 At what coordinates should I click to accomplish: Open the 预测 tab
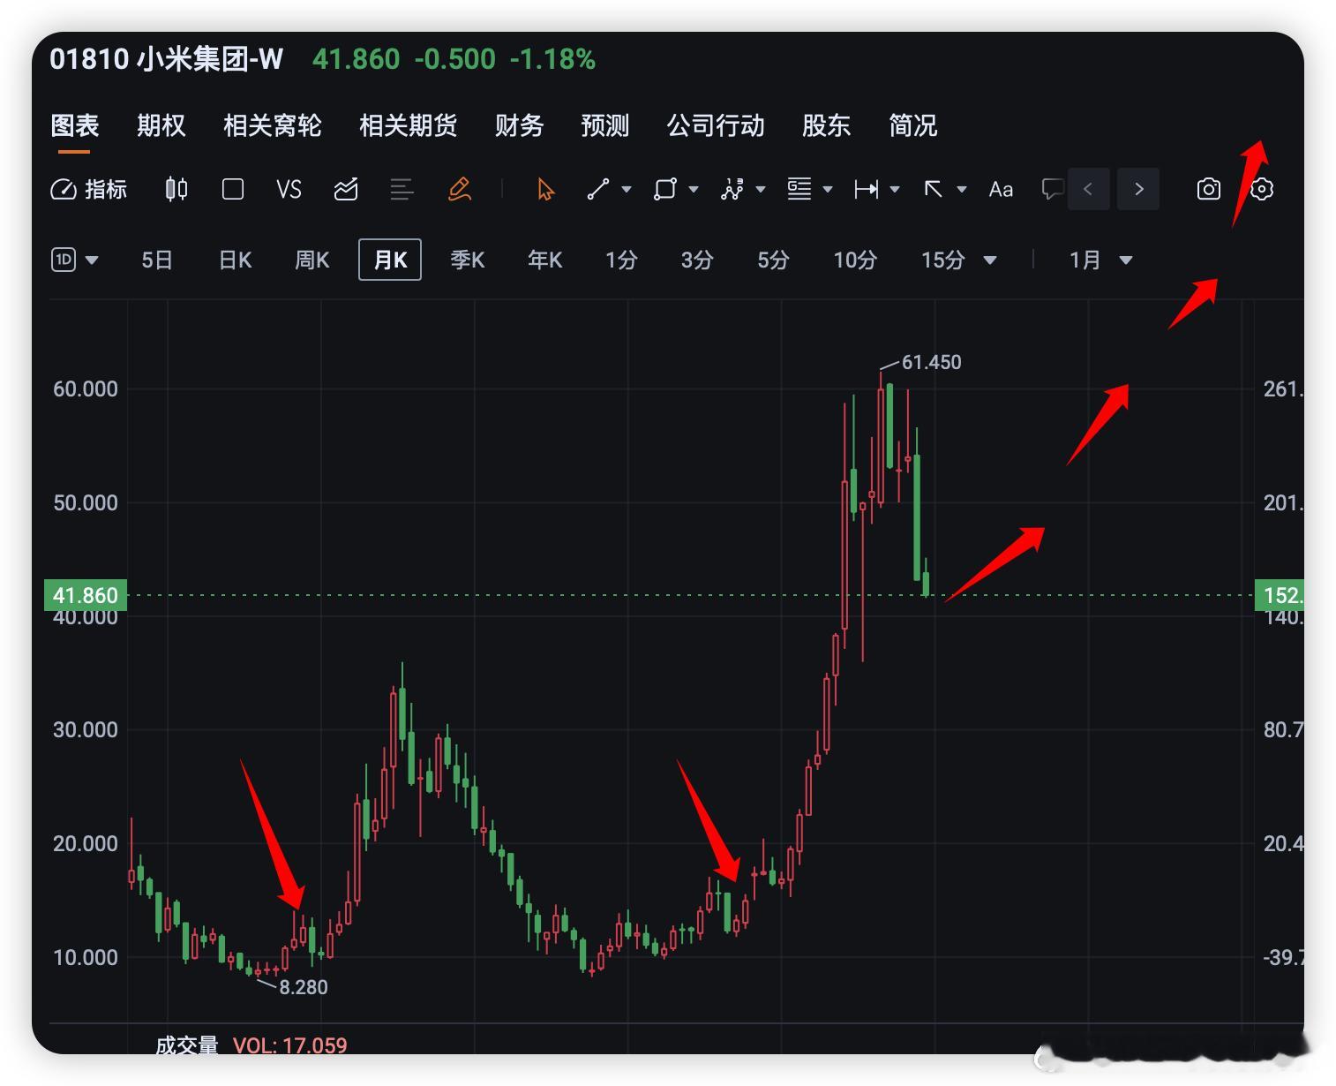[x=605, y=125]
